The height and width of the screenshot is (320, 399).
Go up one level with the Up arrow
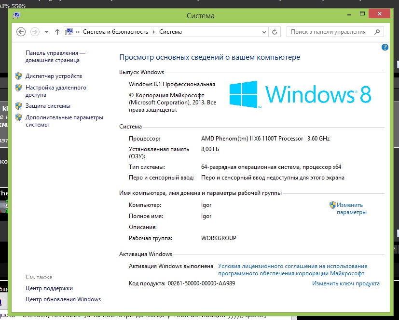tap(57, 32)
